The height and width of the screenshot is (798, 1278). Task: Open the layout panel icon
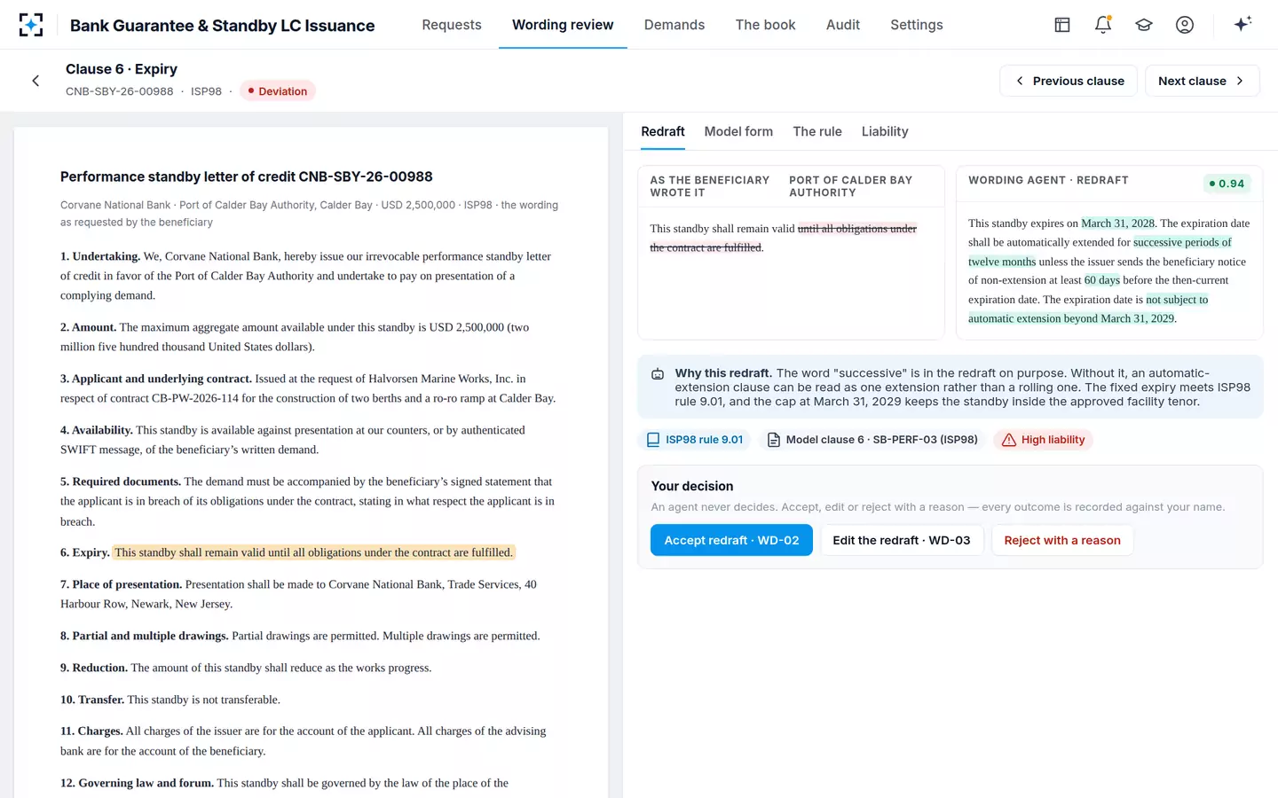click(1062, 25)
